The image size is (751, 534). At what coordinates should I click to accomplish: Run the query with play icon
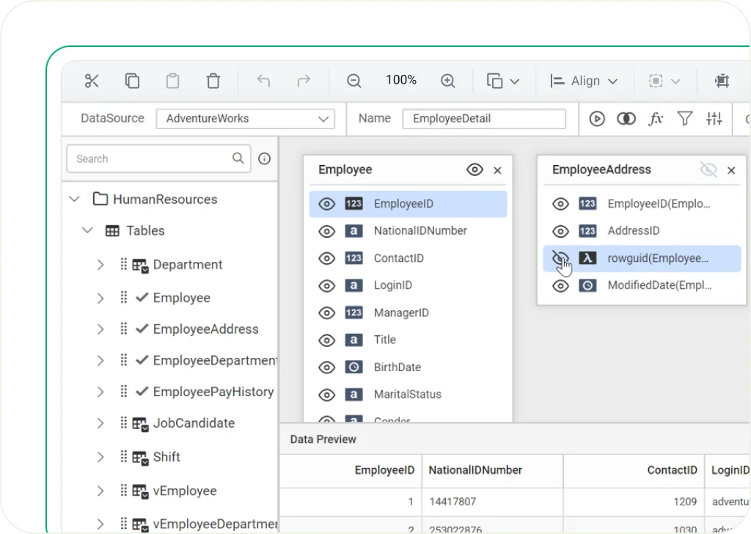pos(597,119)
